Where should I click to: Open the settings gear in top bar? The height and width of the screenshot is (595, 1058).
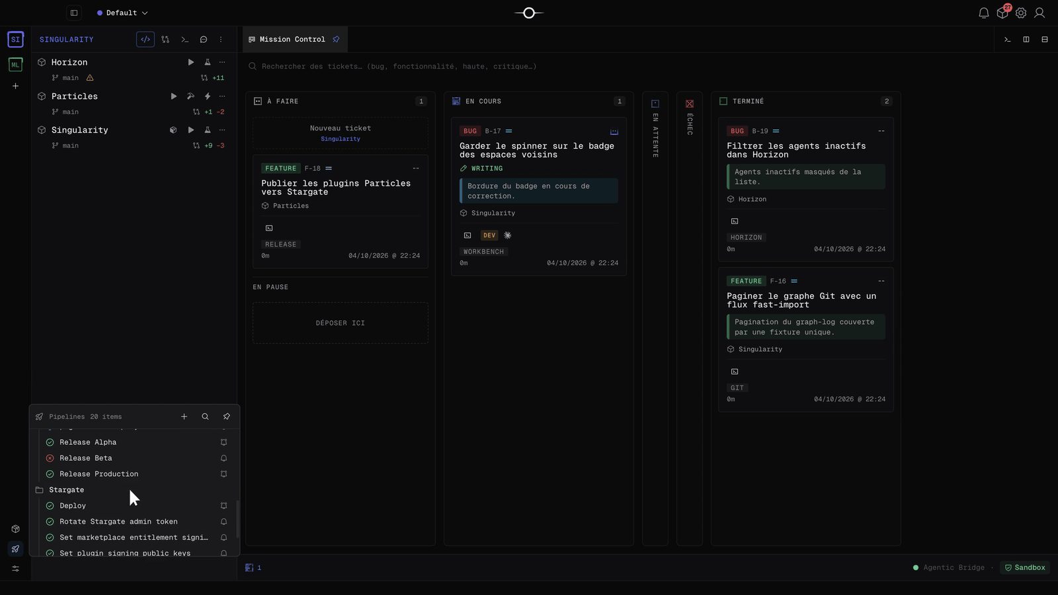click(x=1021, y=13)
